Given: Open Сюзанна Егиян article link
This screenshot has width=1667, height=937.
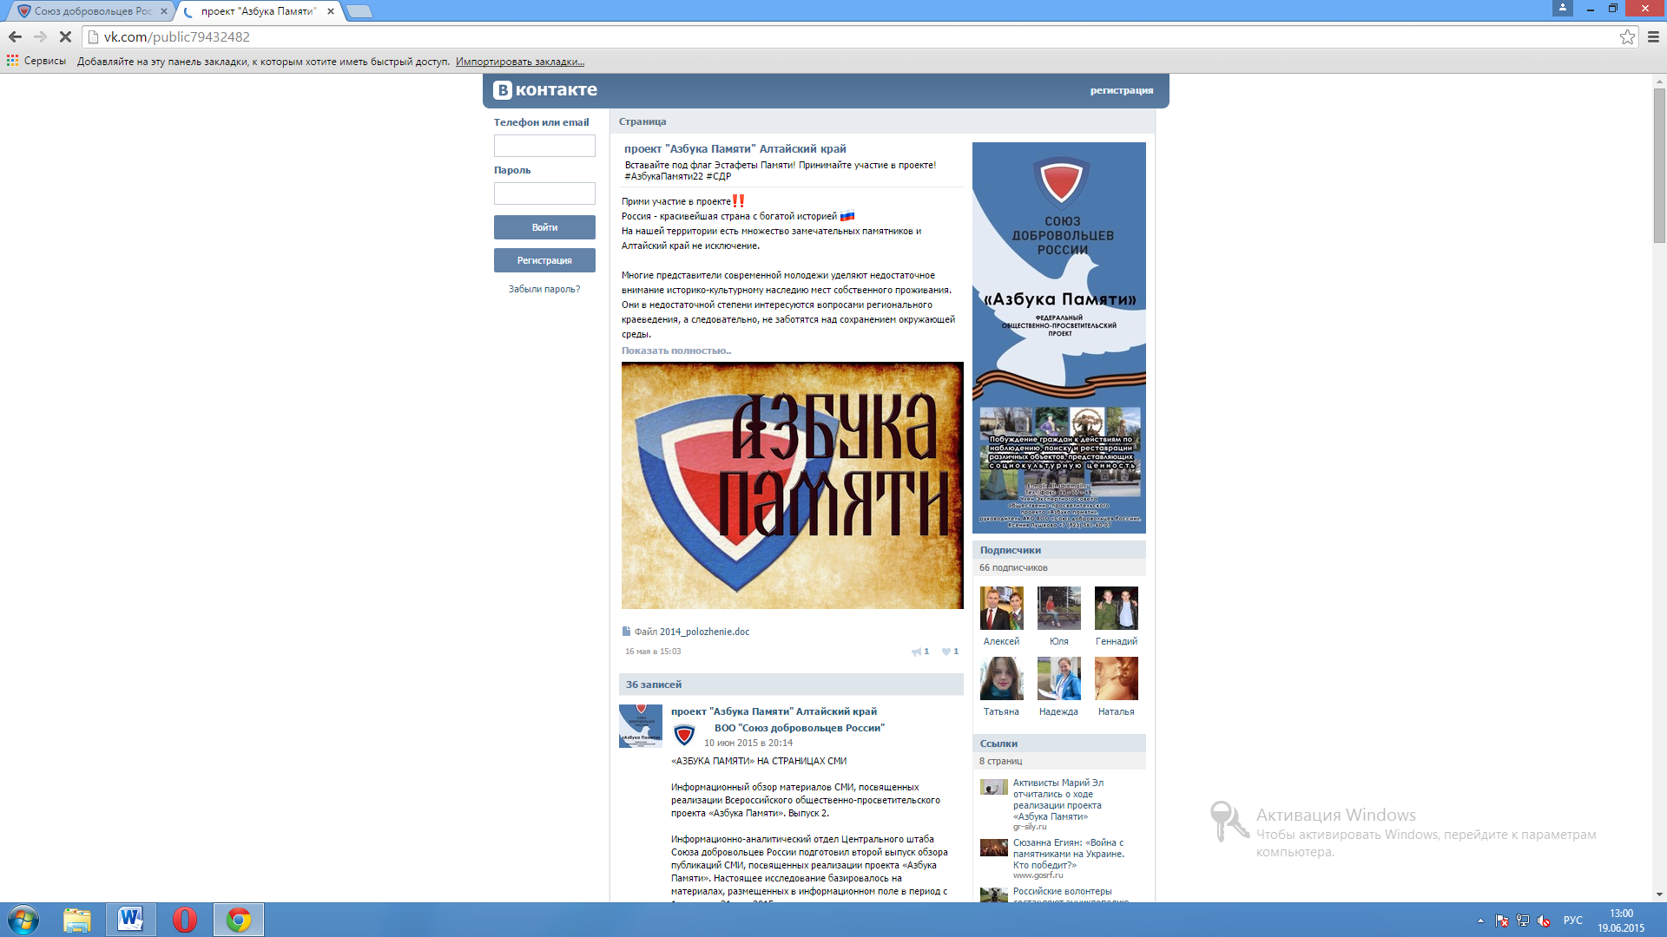Looking at the screenshot, I should (x=1069, y=854).
